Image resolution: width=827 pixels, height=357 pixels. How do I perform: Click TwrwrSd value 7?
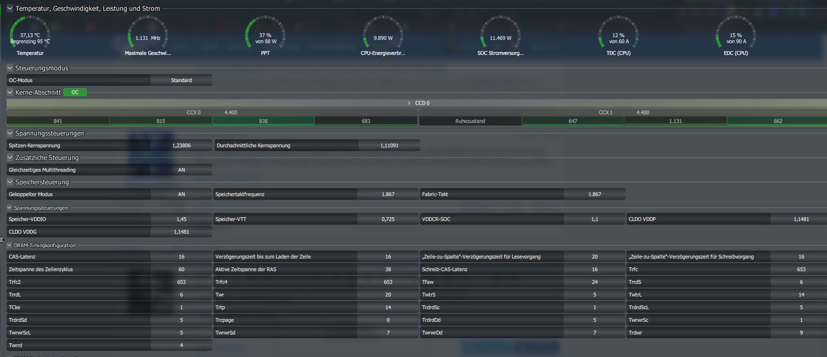388,333
